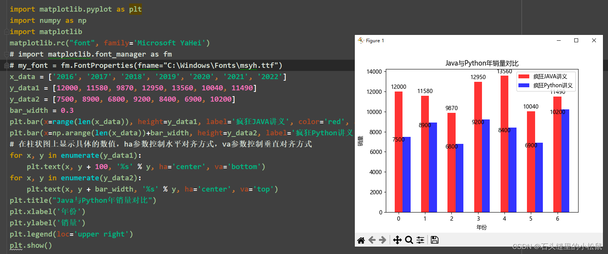Image resolution: width=608 pixels, height=254 pixels.
Task: Toggle fold marker beside '# my_font' line
Action: 6,65
